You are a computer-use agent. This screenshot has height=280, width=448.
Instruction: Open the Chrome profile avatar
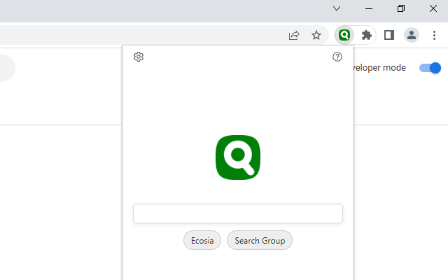[412, 35]
